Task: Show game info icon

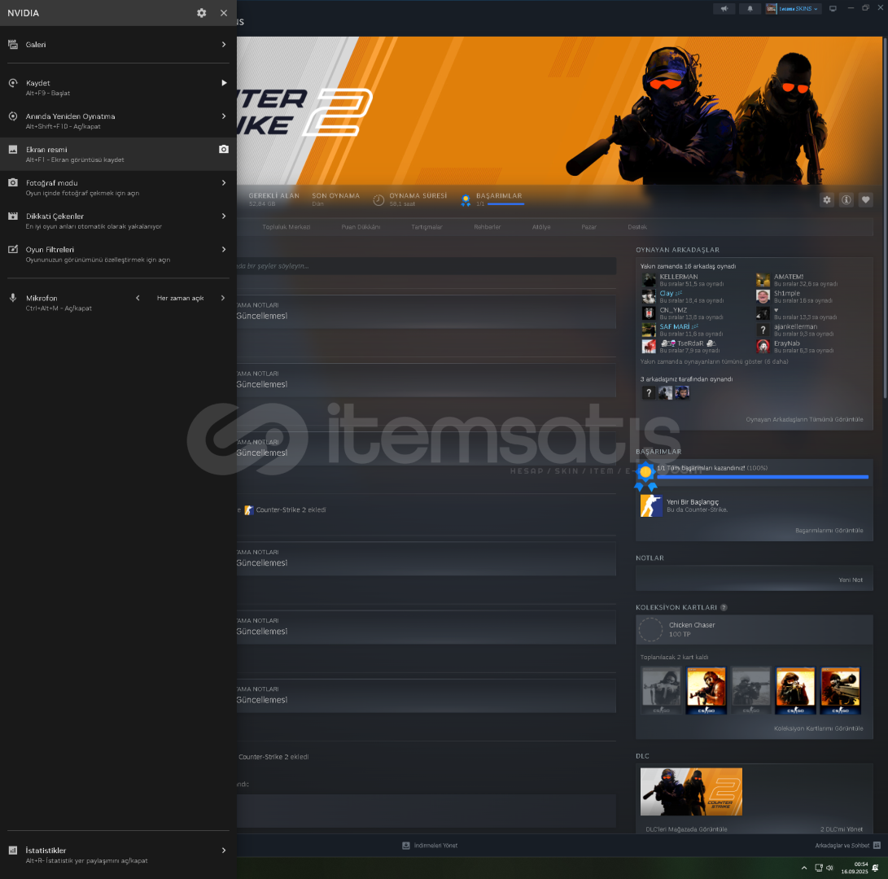Action: [x=846, y=200]
